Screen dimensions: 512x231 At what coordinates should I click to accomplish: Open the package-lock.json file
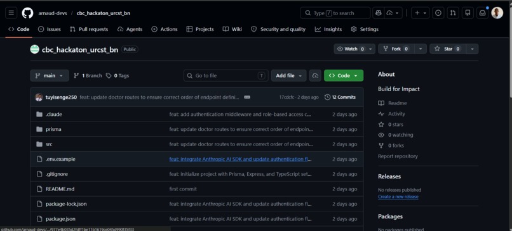pyautogui.click(x=66, y=204)
